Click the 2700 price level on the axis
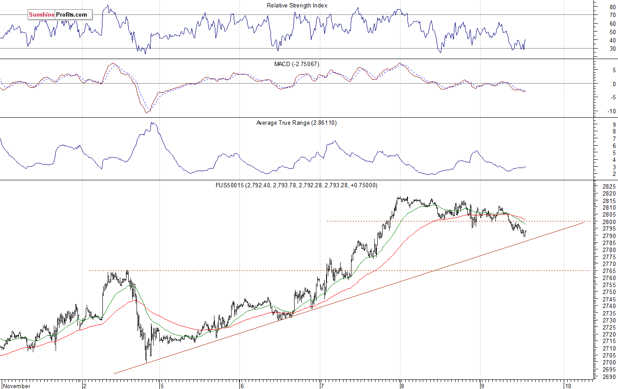Screen dimensions: 618x389 [x=609, y=362]
